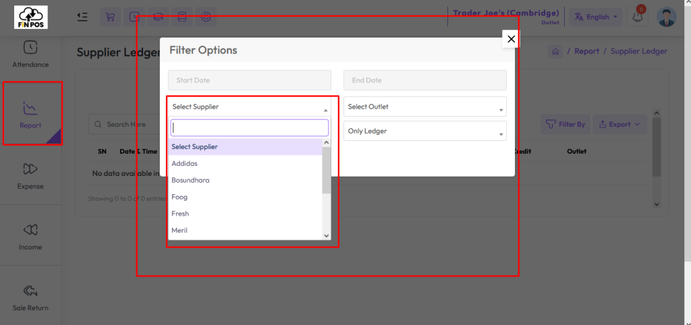Open the notification bell
The image size is (691, 325).
tap(637, 17)
